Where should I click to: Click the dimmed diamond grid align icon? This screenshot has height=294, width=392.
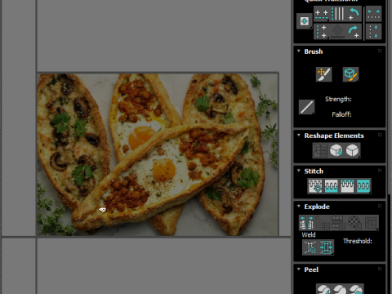tap(338, 32)
